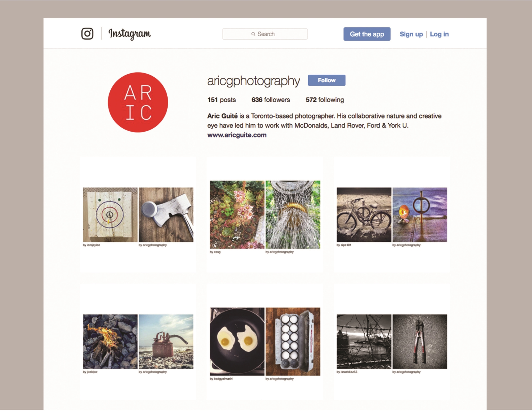Focus the Search input field
Viewport: 532px width, 411px height.
[265, 34]
